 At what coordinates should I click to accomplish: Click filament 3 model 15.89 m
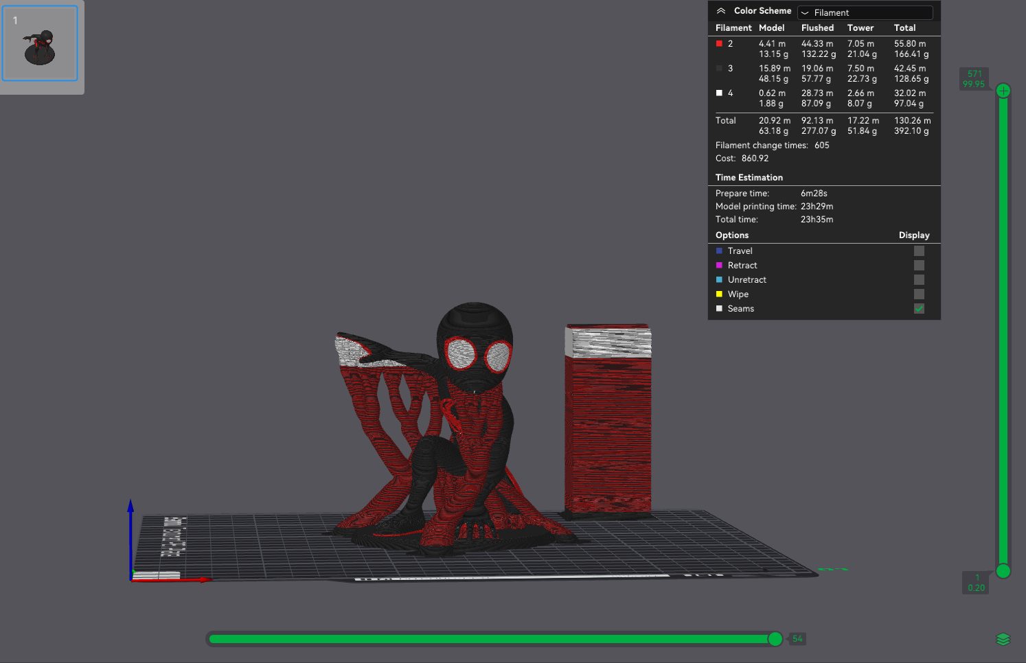tap(775, 69)
